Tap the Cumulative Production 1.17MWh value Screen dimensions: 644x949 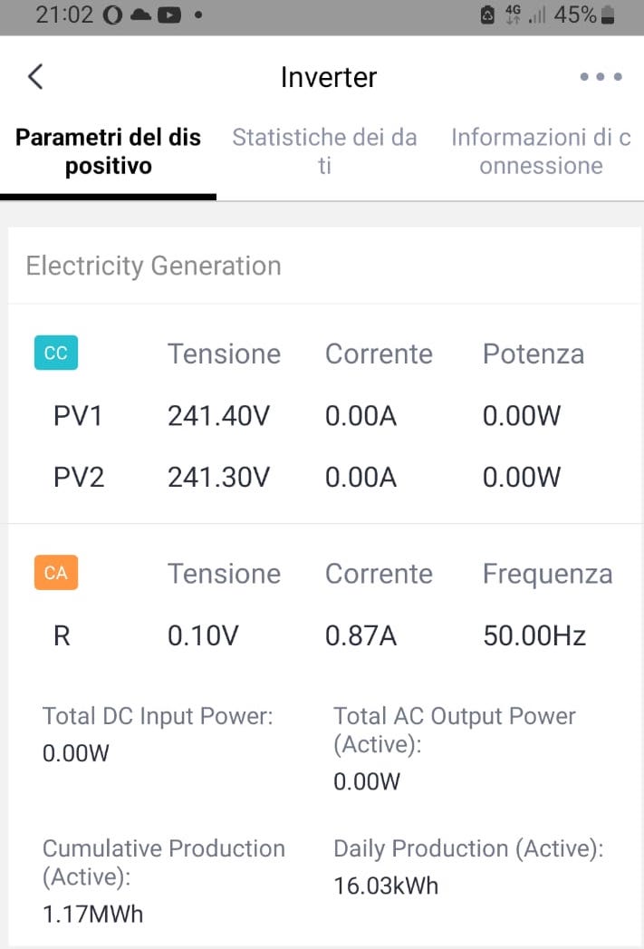[92, 914]
